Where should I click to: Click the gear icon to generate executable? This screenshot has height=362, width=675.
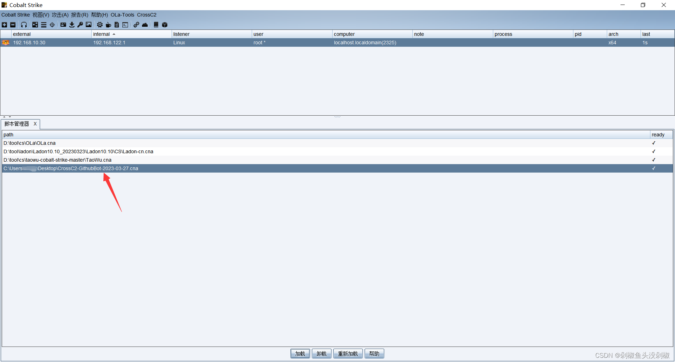point(100,25)
